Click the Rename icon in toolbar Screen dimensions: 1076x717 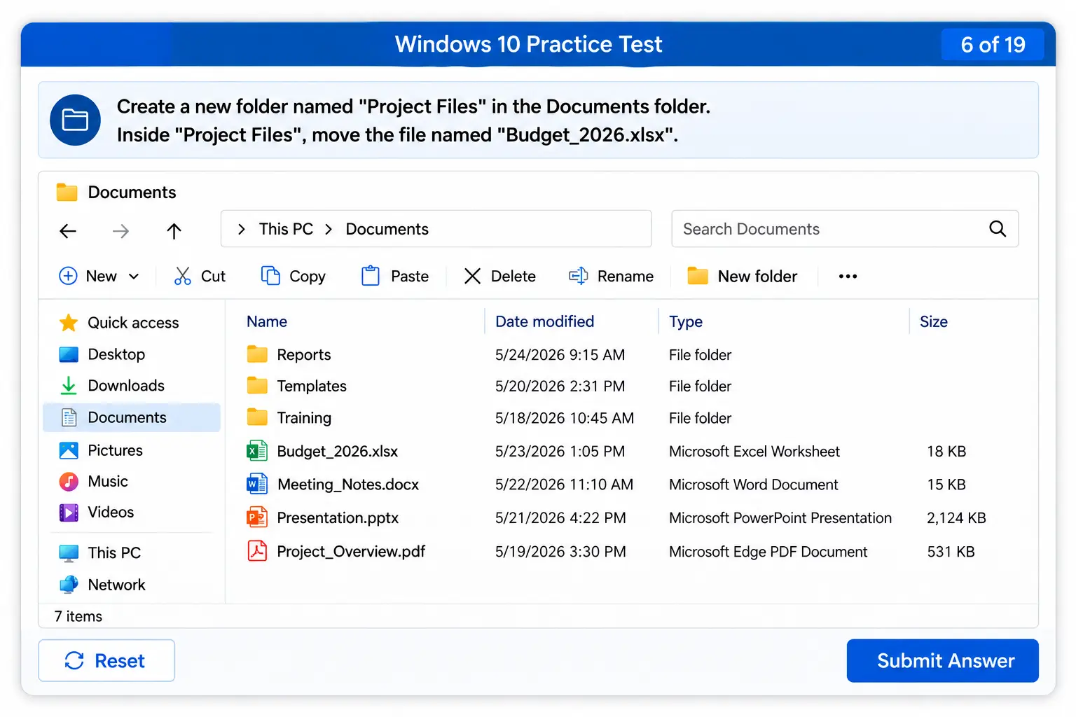coord(579,276)
